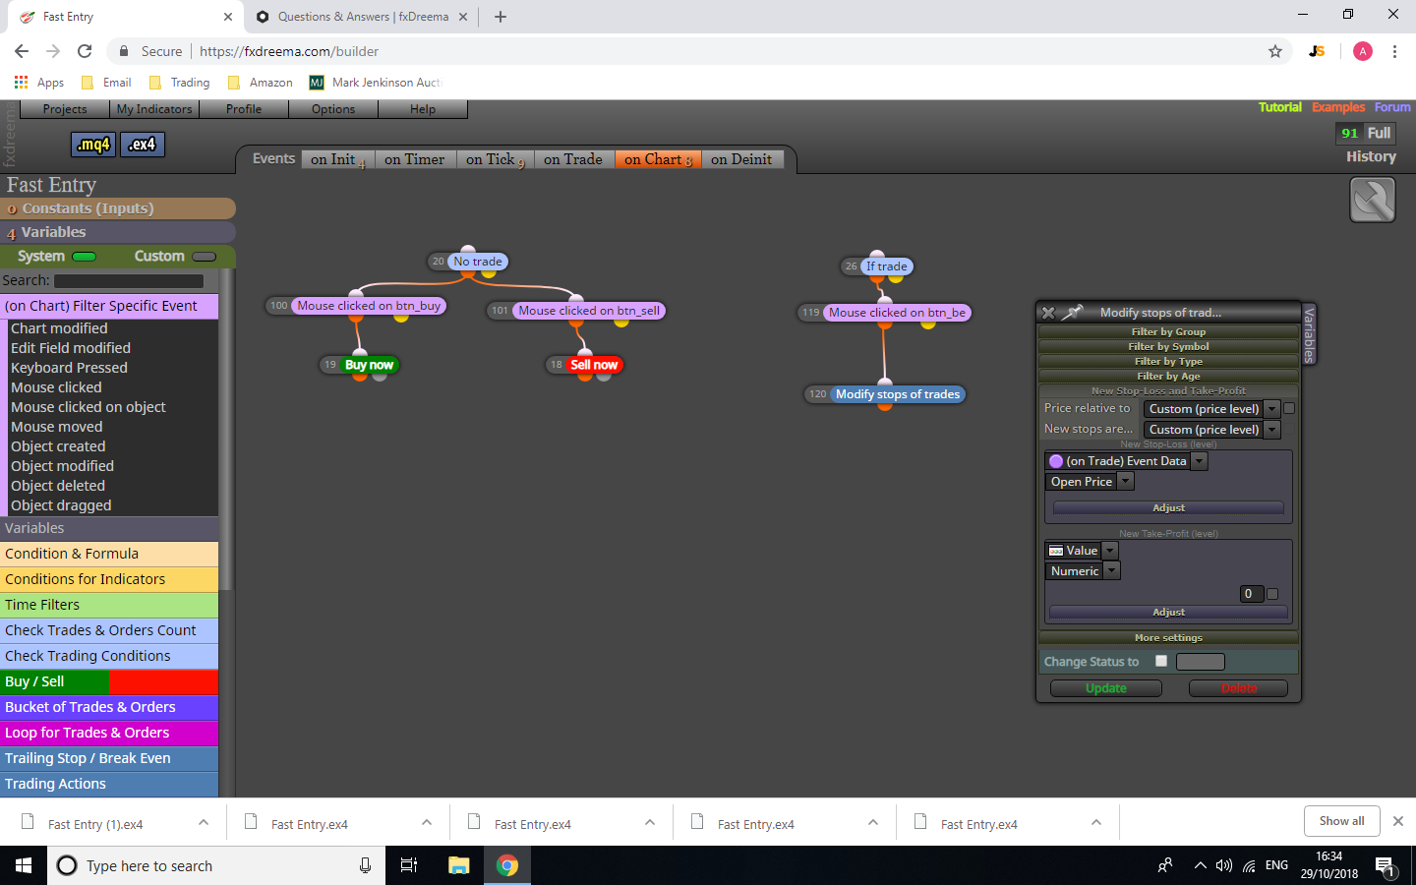Open the Numeric dropdown
1416x885 pixels.
pos(1083,571)
